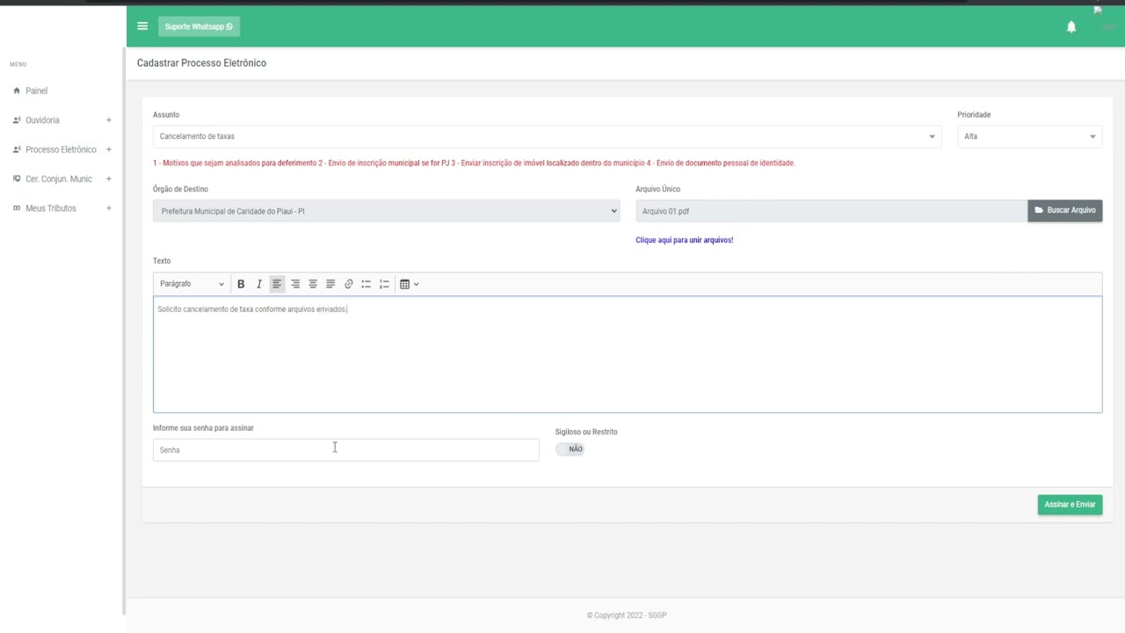This screenshot has width=1125, height=633.
Task: Open the Ouvidoria menu item
Action: coord(42,120)
